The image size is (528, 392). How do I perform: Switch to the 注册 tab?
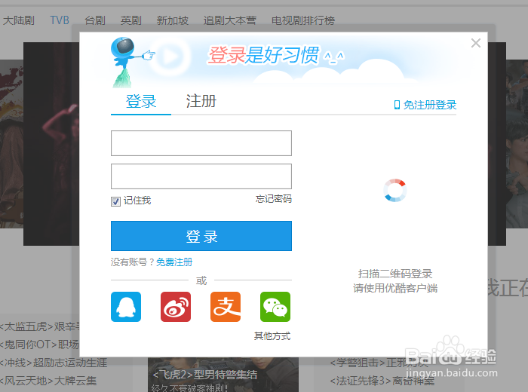click(201, 101)
